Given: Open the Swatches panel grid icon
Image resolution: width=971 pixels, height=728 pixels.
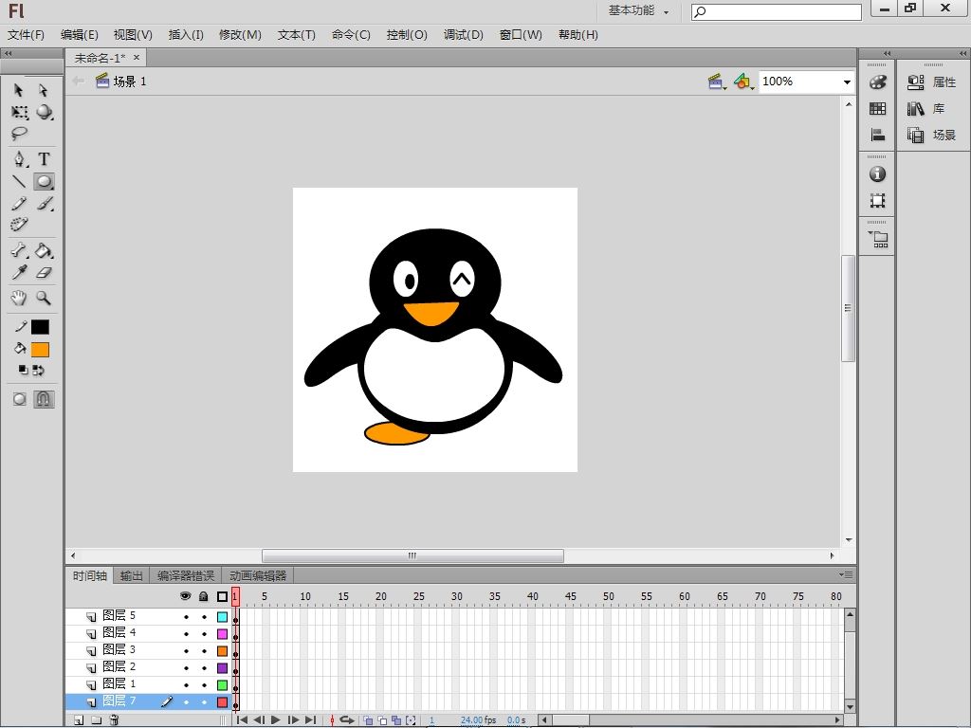Looking at the screenshot, I should (x=877, y=109).
